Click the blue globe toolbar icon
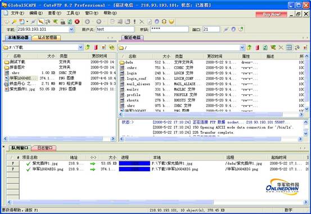This screenshot has width=311, height=214. click(x=157, y=21)
